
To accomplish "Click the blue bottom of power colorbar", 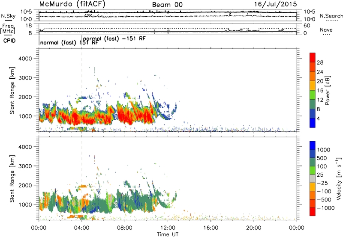I will pyautogui.click(x=313, y=123).
